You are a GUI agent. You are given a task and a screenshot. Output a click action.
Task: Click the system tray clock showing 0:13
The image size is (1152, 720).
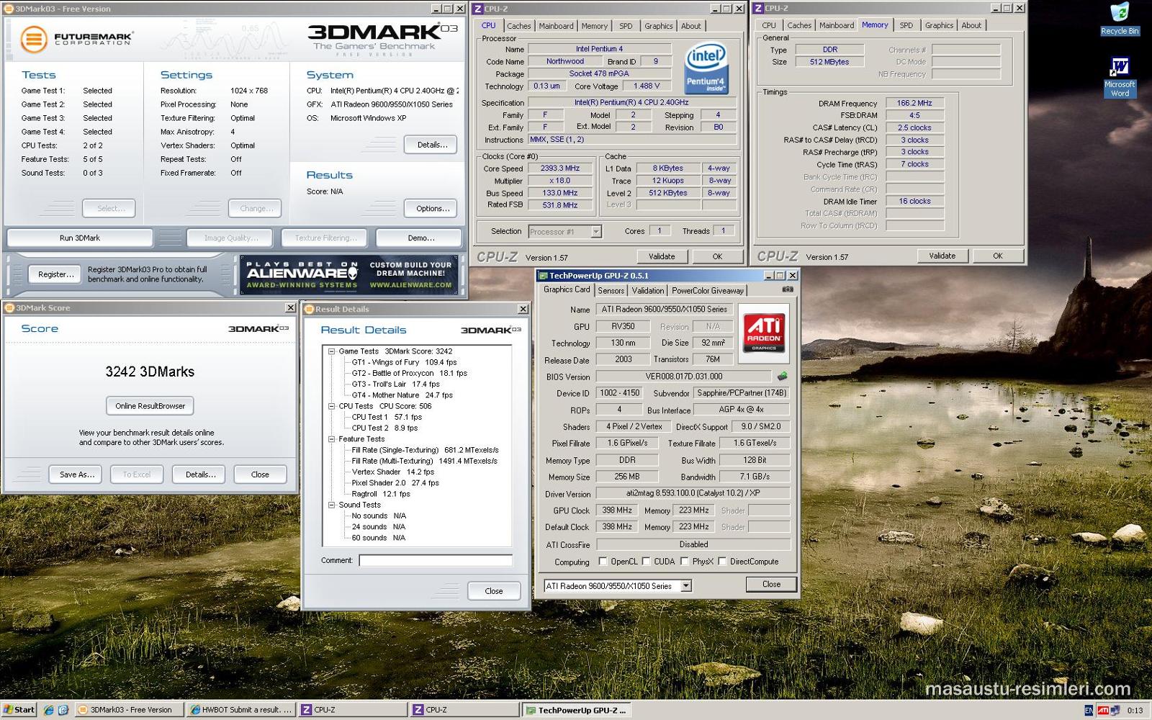click(x=1135, y=711)
